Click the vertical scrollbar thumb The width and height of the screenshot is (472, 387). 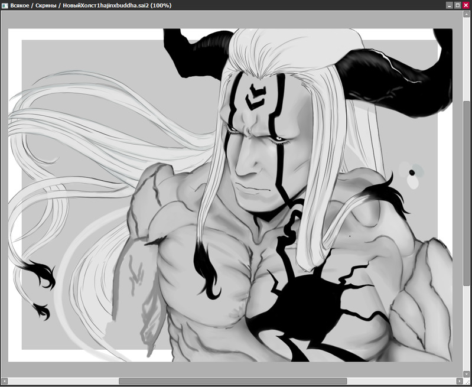coord(466,193)
